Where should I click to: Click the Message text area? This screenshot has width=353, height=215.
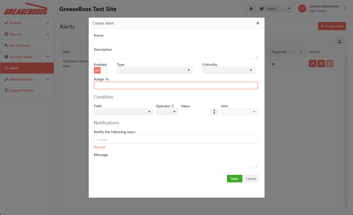176,162
